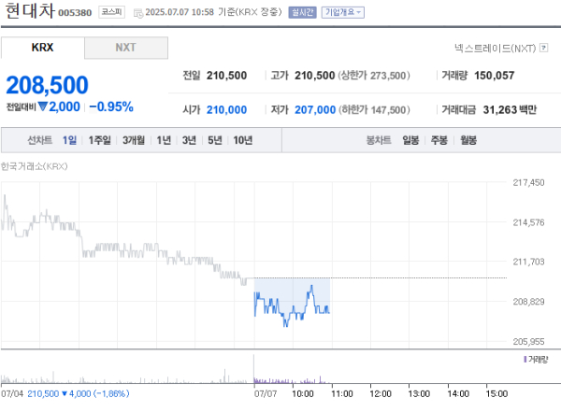
Task: Click the 한국거래소(KRX) chart label
Action: click(34, 166)
